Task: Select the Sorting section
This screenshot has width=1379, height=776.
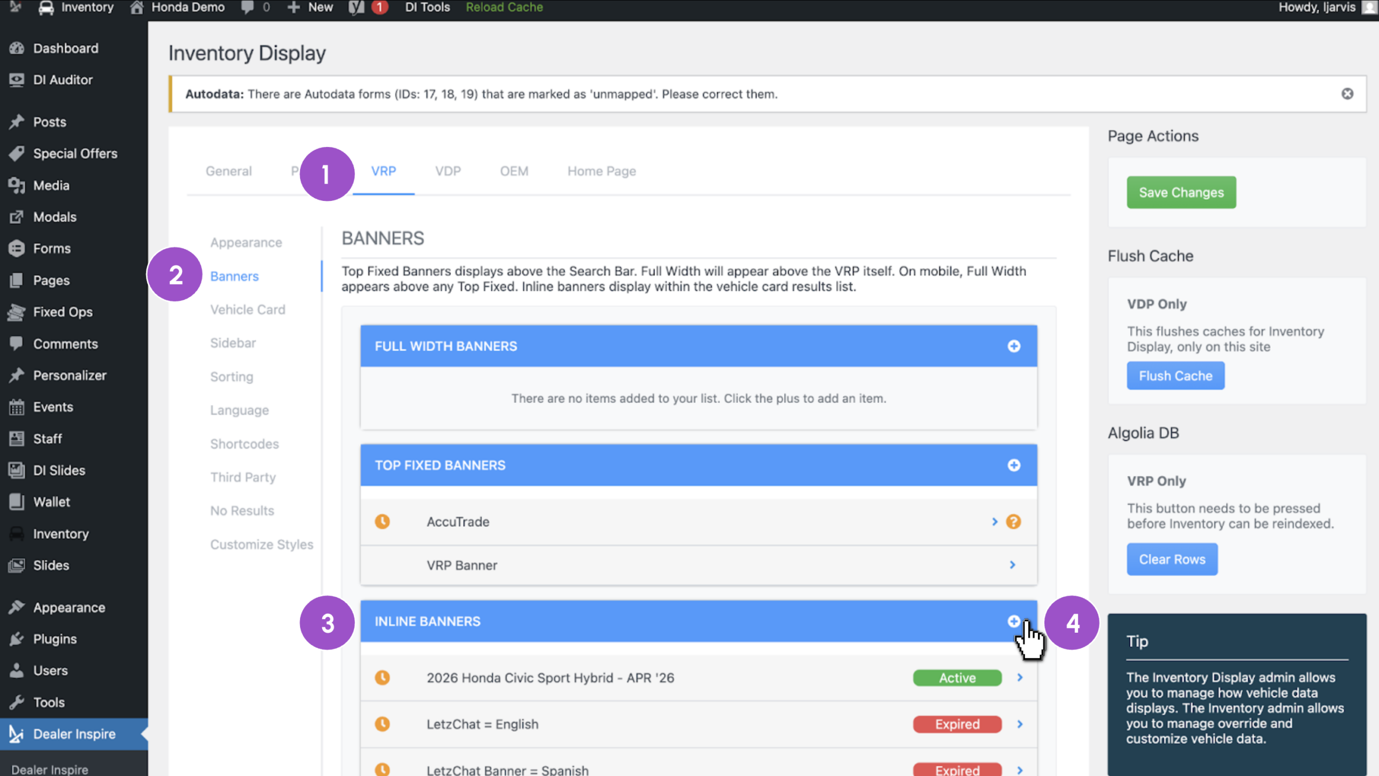Action: tap(232, 377)
